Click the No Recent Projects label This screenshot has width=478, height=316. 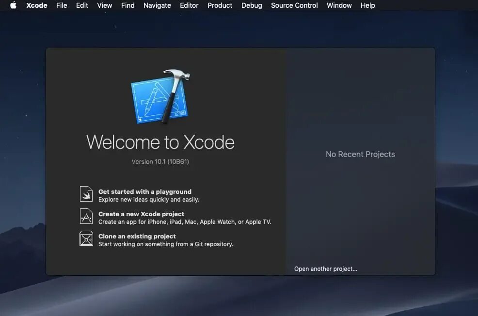[360, 154]
